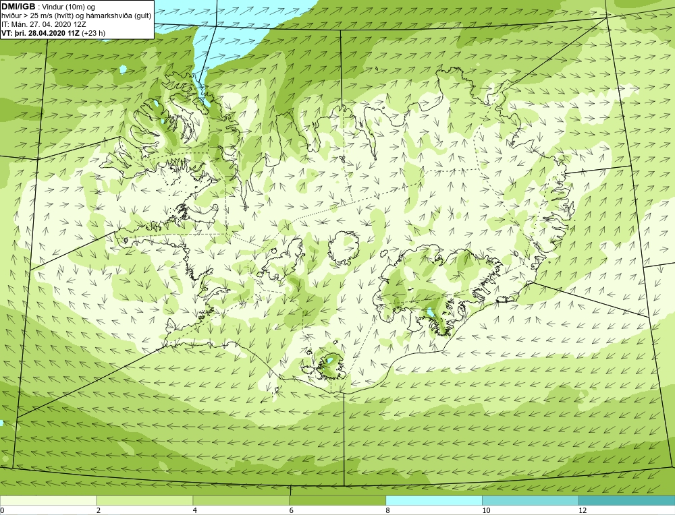Screen dimensions: 675x515
Task: Click the legend value '4'
Action: pos(195,510)
